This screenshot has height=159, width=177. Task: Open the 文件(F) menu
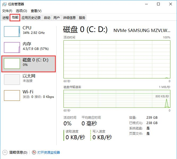[x=7, y=11]
